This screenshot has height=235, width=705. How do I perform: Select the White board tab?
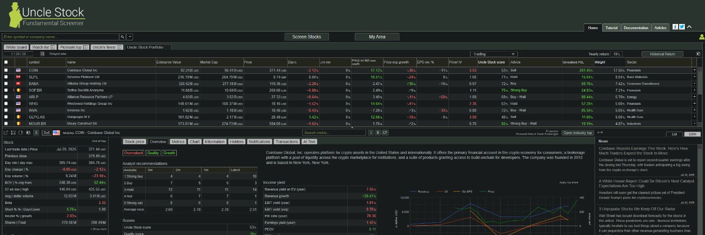(16, 47)
